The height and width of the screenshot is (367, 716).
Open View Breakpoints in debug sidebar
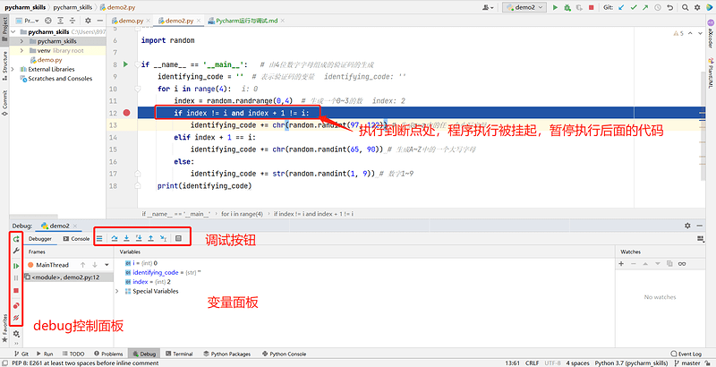click(16, 305)
